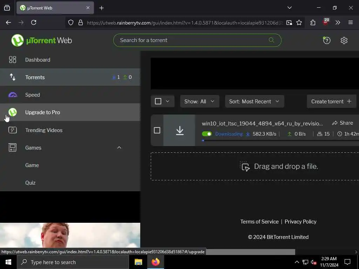
Task: Open Firefox's recent browsing tab-history button
Action: click(x=7, y=8)
